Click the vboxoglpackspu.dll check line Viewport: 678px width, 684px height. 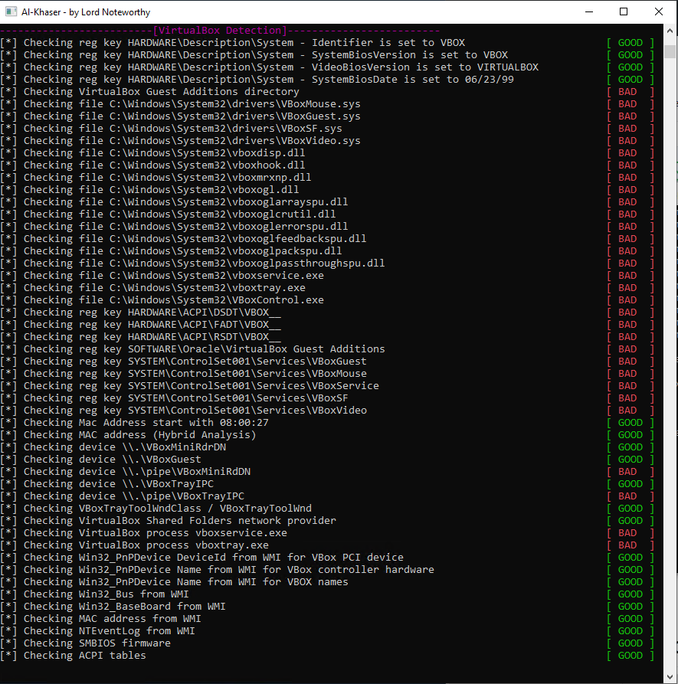(x=327, y=250)
